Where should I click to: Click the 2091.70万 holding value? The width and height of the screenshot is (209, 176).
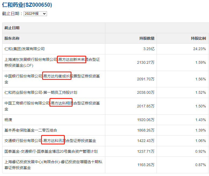coord(146,79)
